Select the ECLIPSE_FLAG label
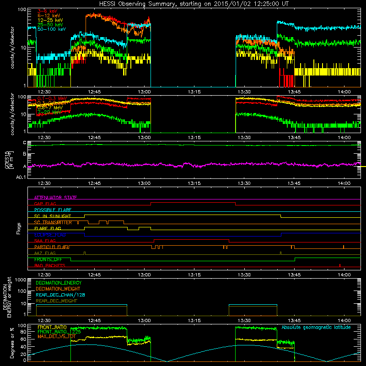366x366 pixels. pyautogui.click(x=50, y=235)
